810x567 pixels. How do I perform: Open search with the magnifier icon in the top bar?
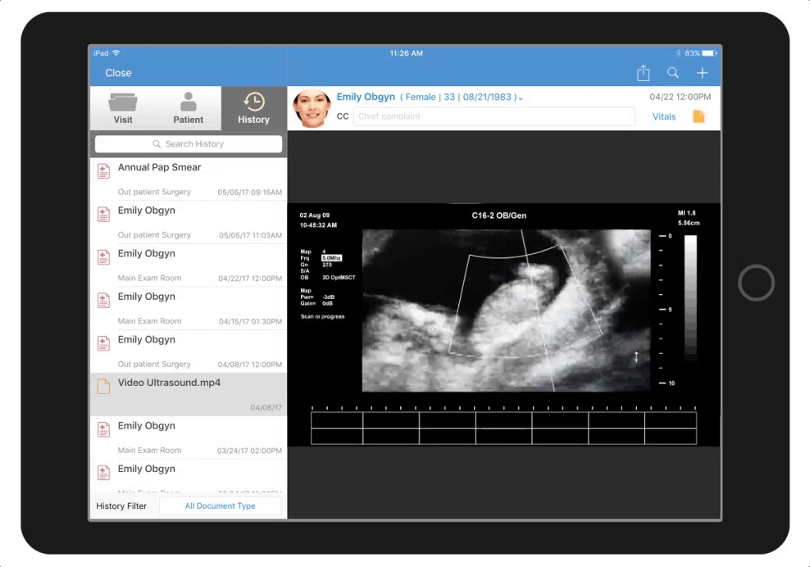tap(672, 73)
